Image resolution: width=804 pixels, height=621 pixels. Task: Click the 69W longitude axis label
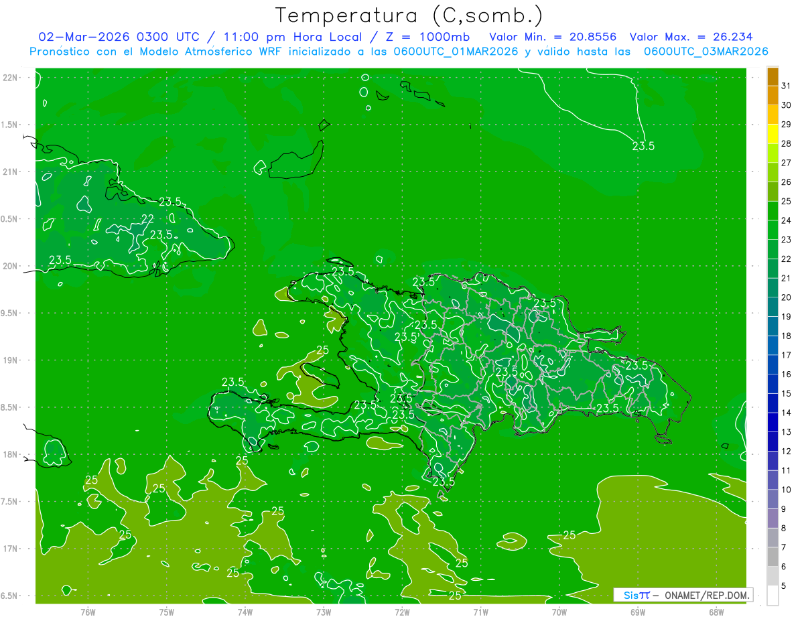638,612
